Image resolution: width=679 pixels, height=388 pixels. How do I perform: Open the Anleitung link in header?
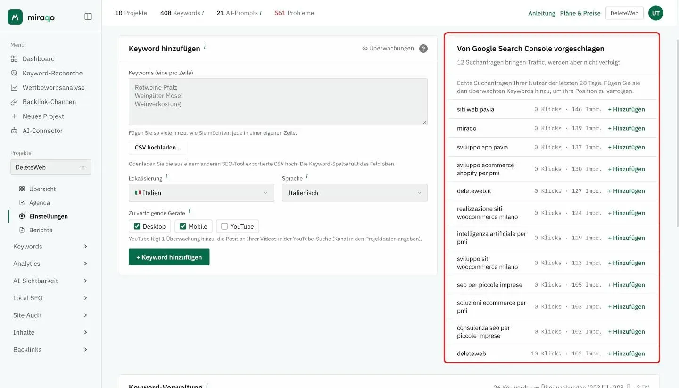541,13
